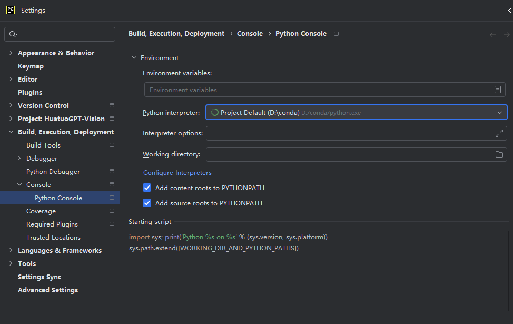Image resolution: width=513 pixels, height=324 pixels.
Task: Focus the settings search field
Action: click(60, 34)
